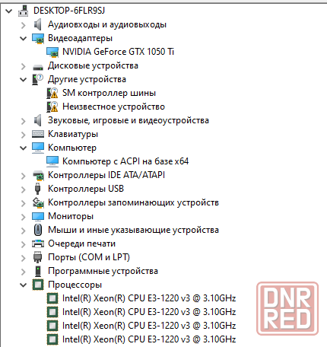Viewport: 327px width, 347px height.
Task: Click the first Xeon E3-1220 v3 processor chip icon
Action: 52,298
